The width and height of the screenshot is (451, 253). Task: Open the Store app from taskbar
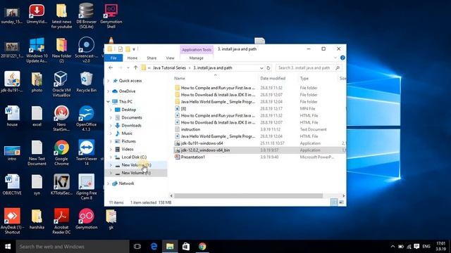[x=186, y=247]
